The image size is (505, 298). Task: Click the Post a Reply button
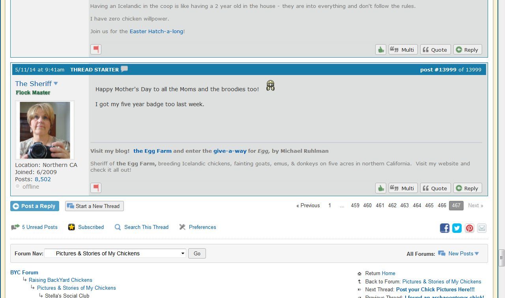pyautogui.click(x=35, y=206)
